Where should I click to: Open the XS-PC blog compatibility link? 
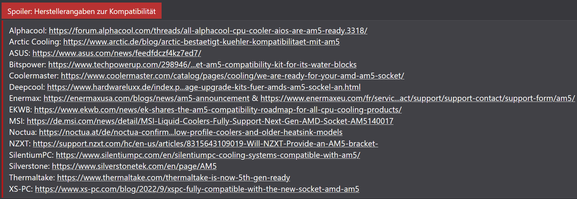[197, 189]
